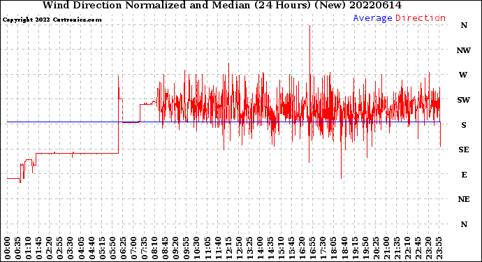Click the 18:05 time axis label
482x262 pixels.
pos(333,248)
